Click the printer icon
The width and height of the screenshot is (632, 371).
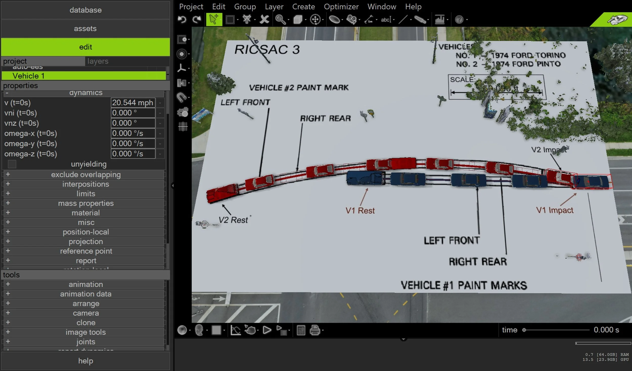[315, 330]
